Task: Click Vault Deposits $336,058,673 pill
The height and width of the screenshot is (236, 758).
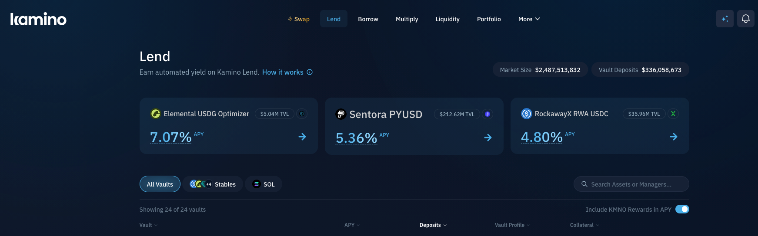Action: pyautogui.click(x=640, y=70)
